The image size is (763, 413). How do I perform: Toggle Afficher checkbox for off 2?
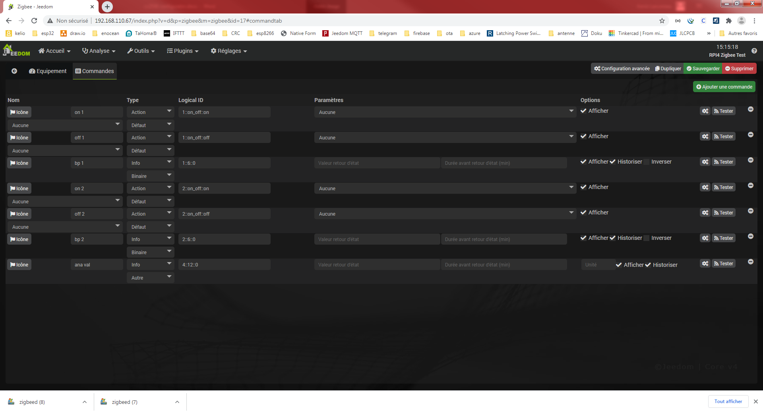(583, 212)
